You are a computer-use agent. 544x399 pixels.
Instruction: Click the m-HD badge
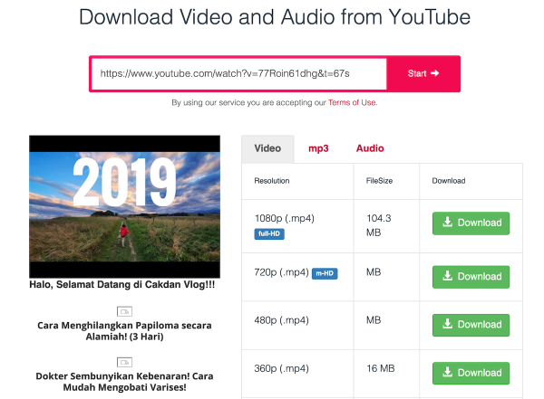325,273
